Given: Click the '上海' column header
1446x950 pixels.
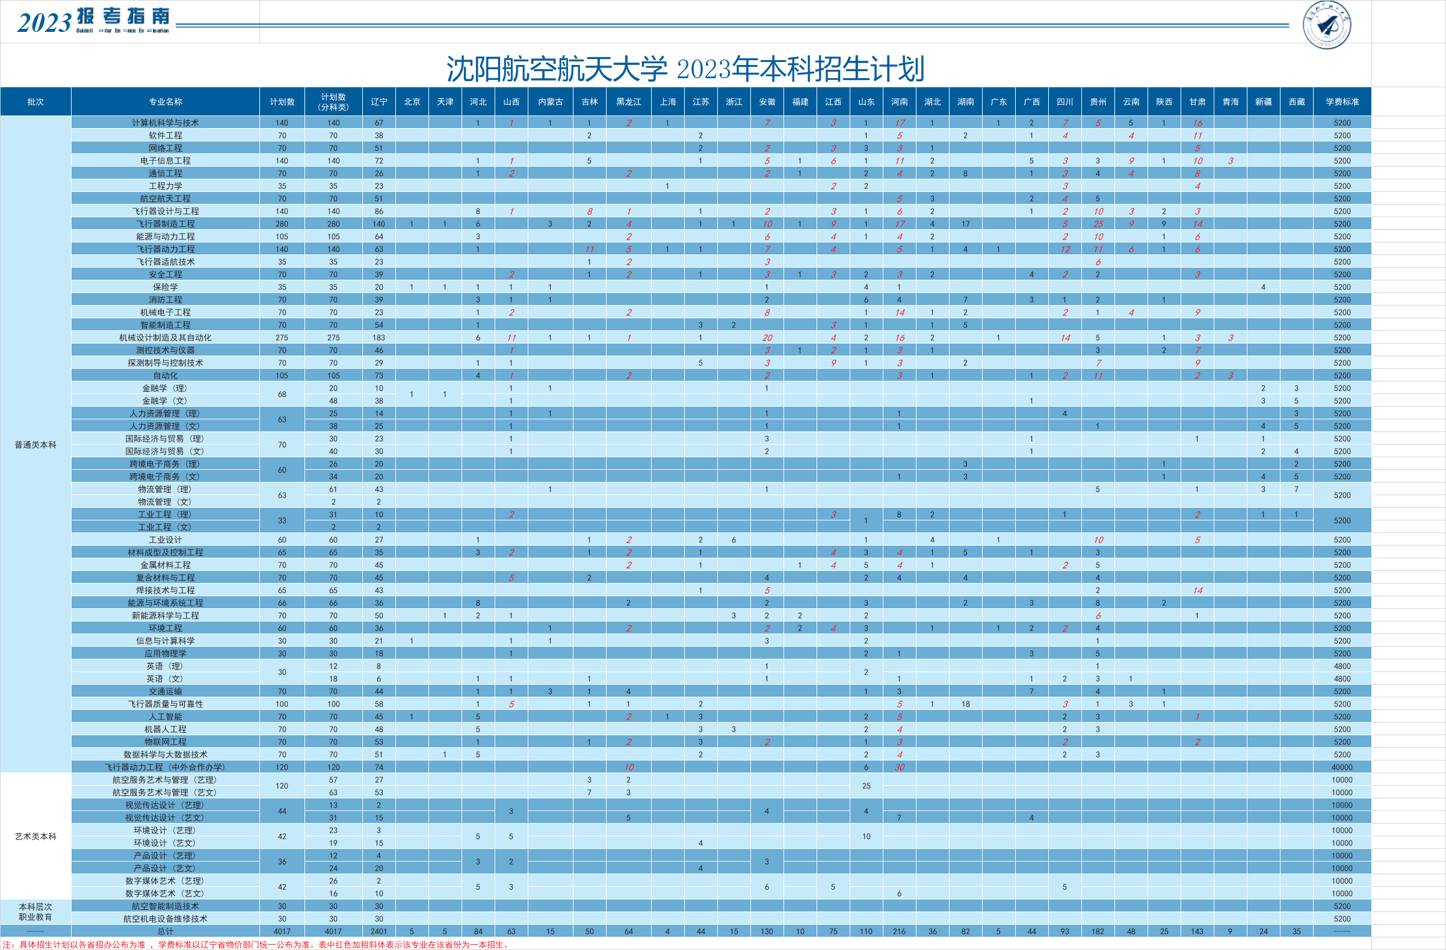Looking at the screenshot, I should (x=668, y=102).
